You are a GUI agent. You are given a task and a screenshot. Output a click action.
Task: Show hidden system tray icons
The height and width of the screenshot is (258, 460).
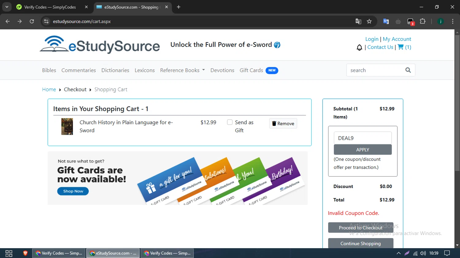[x=398, y=253]
